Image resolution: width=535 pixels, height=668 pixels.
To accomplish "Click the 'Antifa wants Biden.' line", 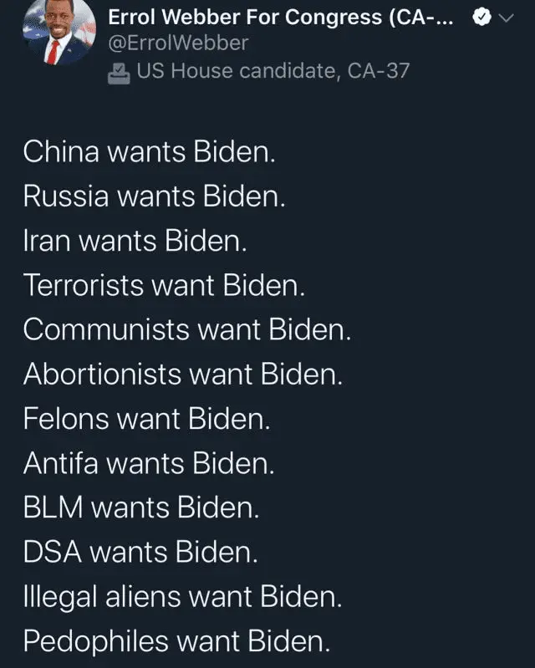I will [x=148, y=462].
